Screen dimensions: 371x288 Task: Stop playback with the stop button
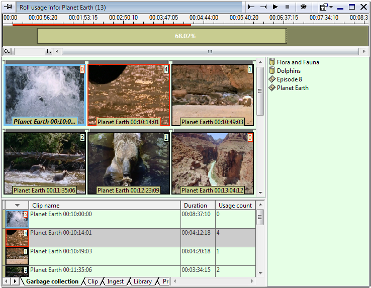click(287, 7)
